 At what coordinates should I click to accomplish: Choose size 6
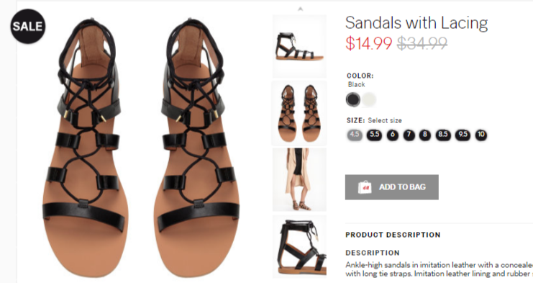[x=393, y=135]
